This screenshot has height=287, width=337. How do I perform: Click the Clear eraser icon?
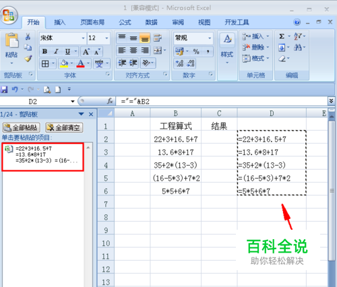(282, 59)
